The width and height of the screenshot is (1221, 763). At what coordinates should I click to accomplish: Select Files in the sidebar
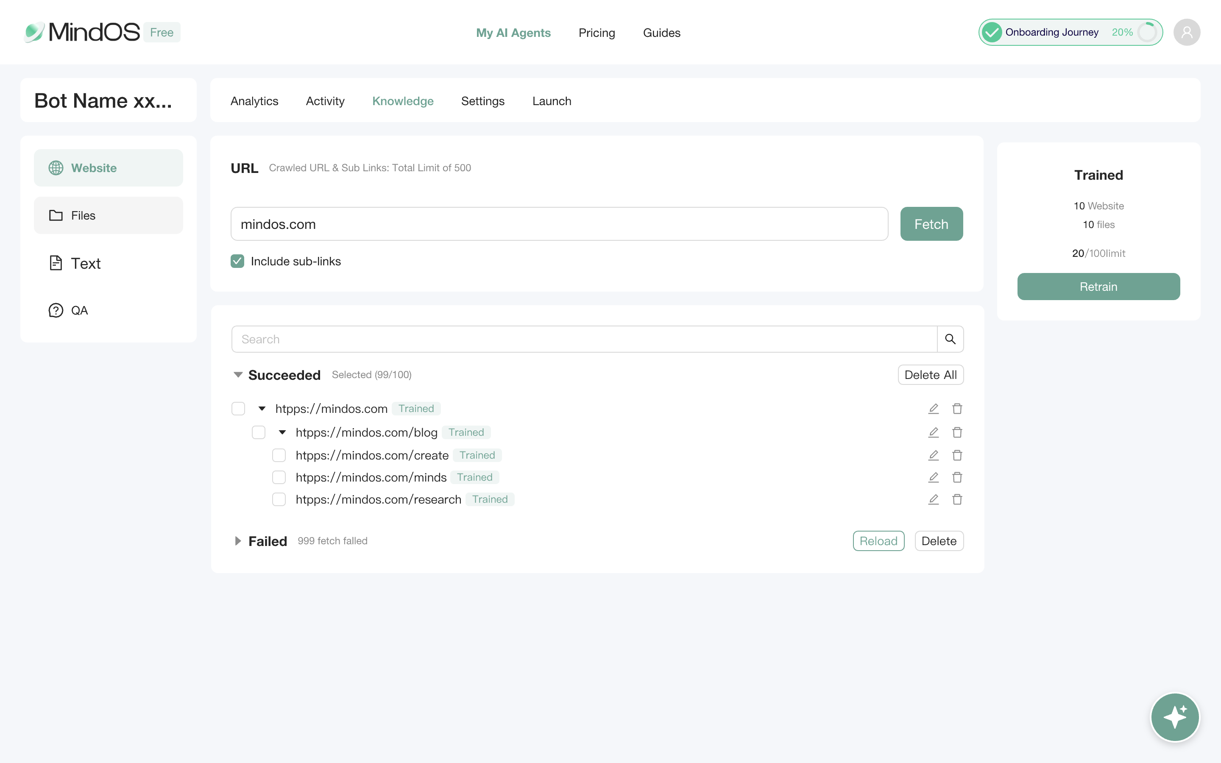coord(109,215)
